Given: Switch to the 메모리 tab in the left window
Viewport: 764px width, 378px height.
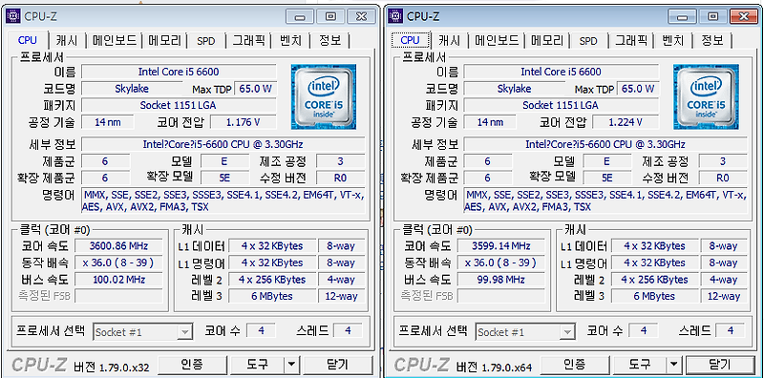Looking at the screenshot, I should point(165,40).
